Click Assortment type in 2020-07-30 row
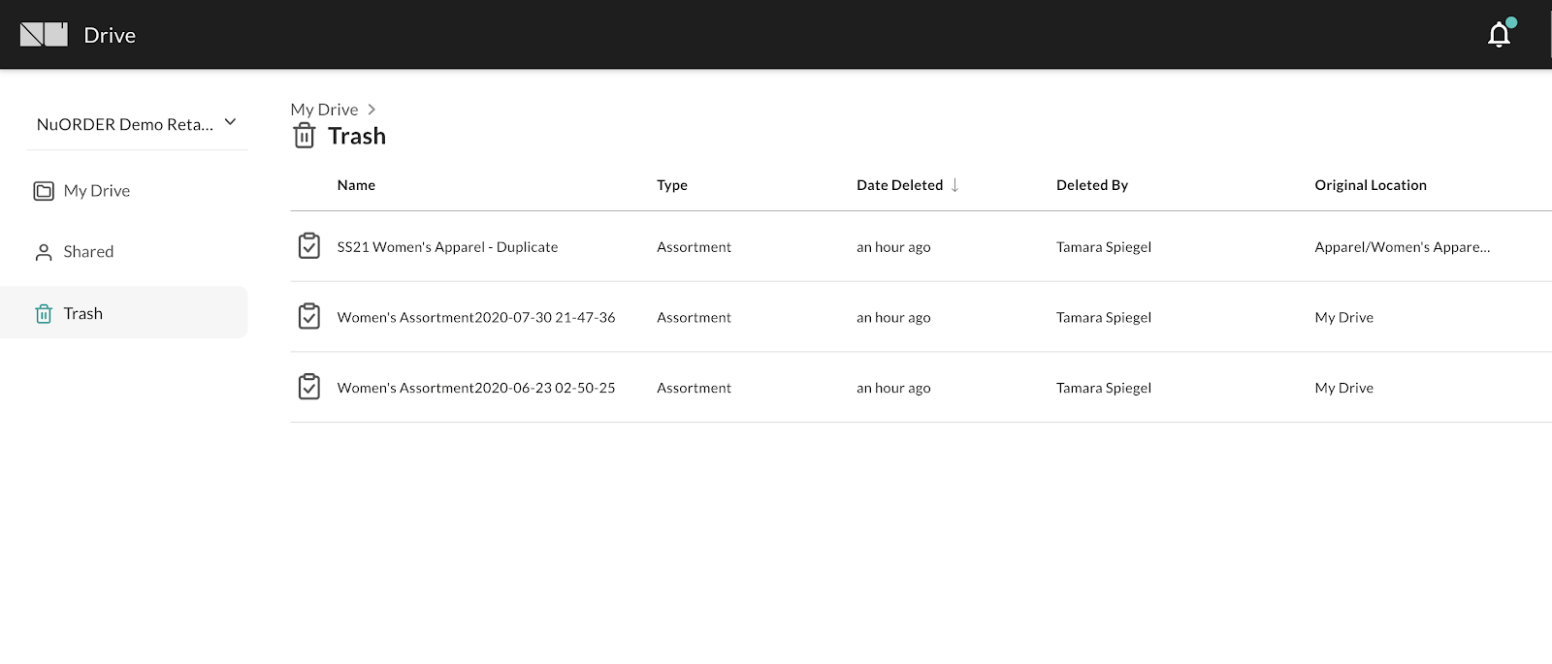 [x=694, y=317]
